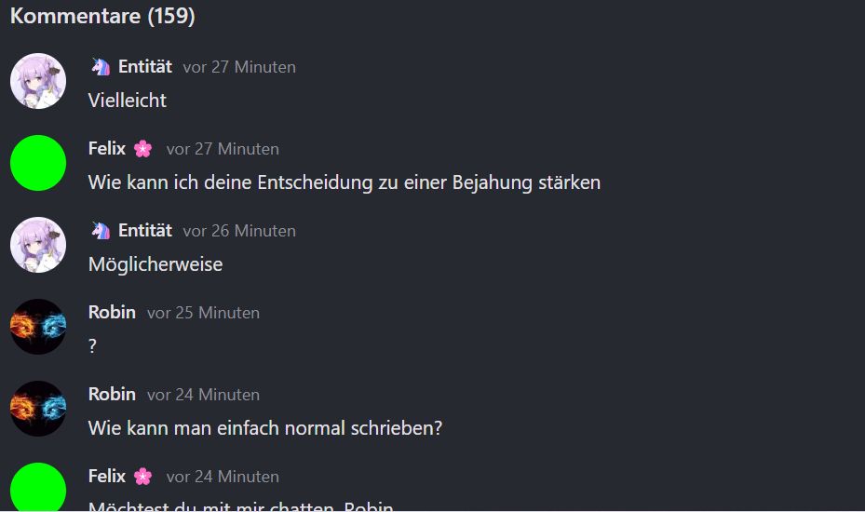Open Entität's avatar beside Möglicherweise

tap(38, 245)
